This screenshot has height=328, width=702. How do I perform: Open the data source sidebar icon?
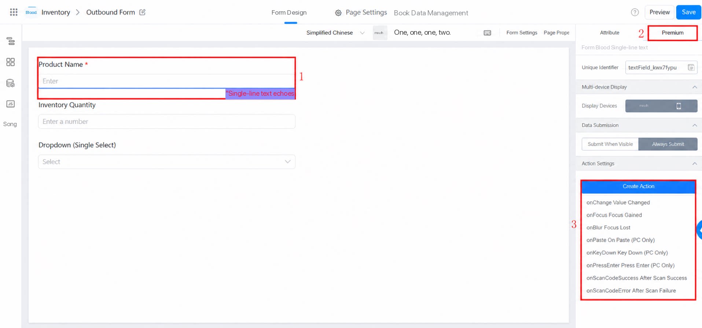[x=11, y=83]
